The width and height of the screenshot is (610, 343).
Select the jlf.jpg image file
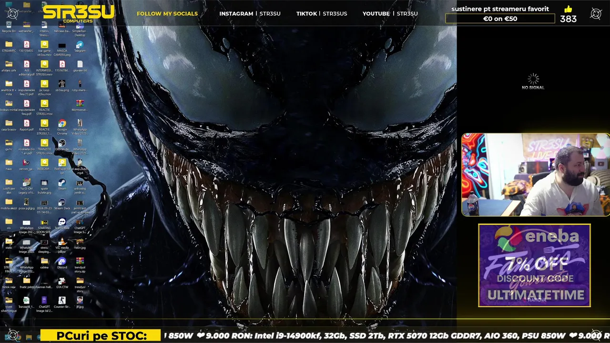click(x=80, y=303)
